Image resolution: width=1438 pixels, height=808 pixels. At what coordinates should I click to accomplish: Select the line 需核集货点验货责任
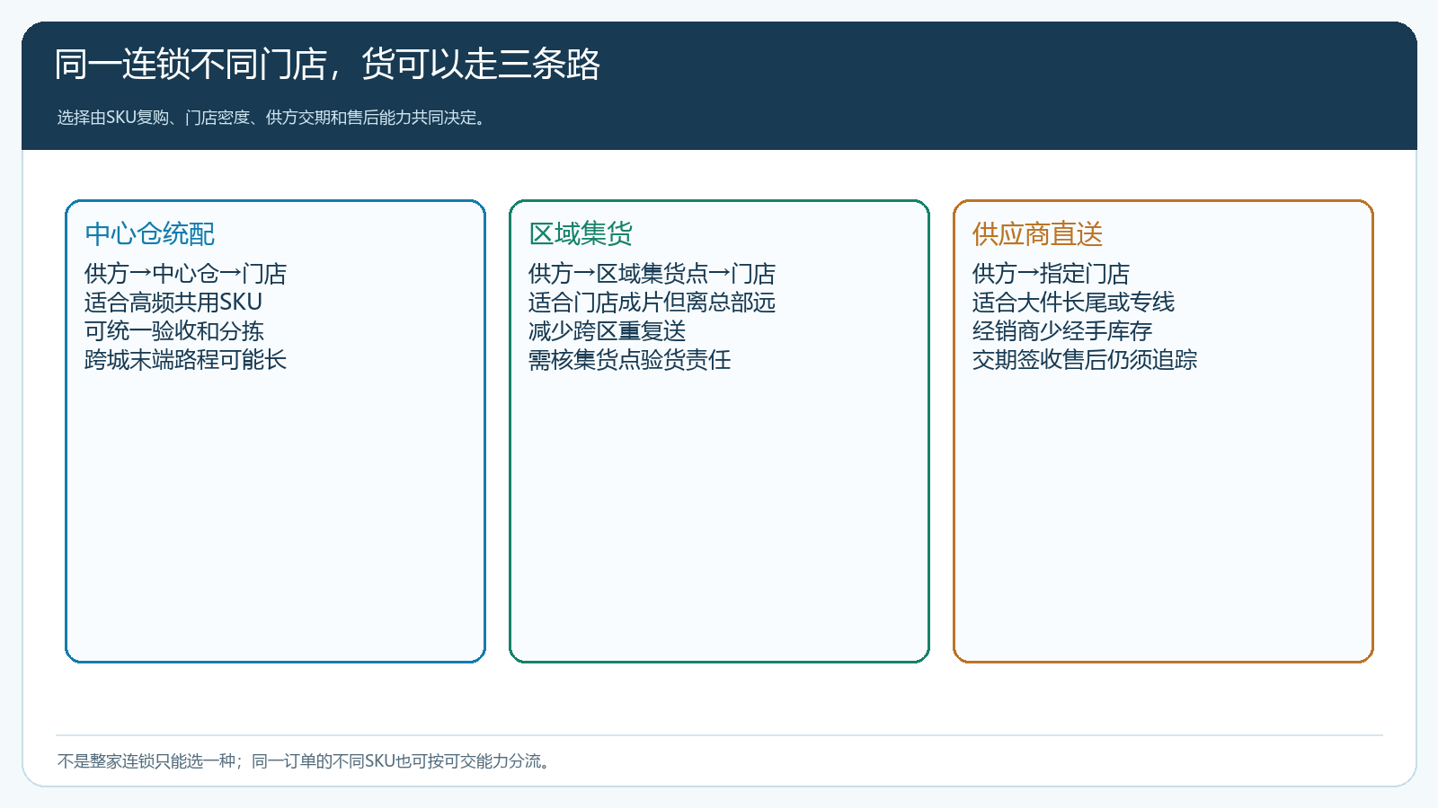coord(629,359)
